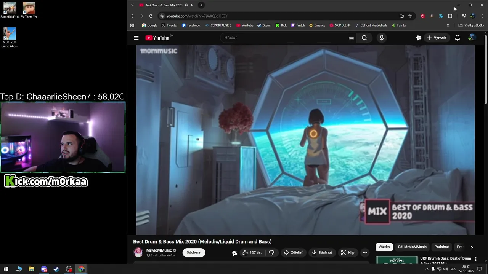The image size is (488, 274).
Task: Open the on-screen keyboard in search box
Action: tap(351, 38)
